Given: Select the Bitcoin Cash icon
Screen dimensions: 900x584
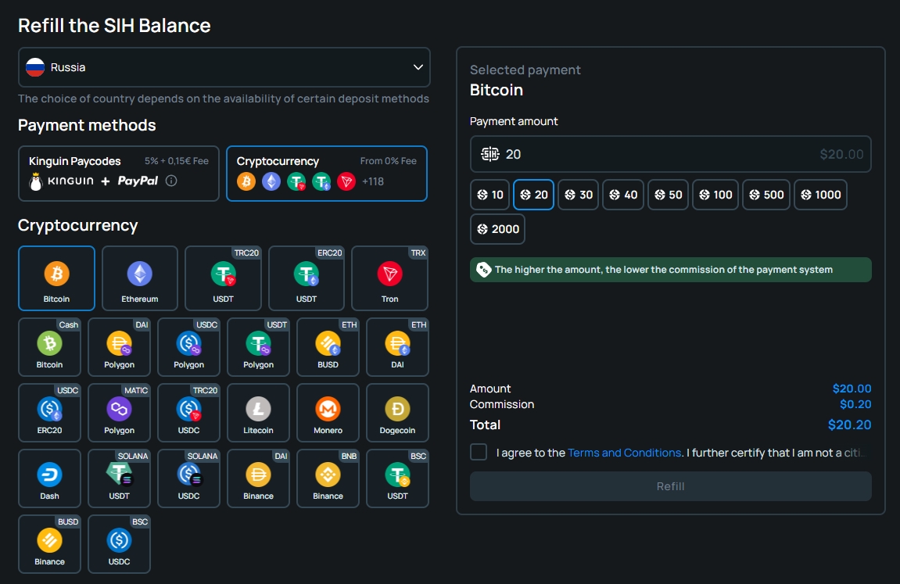Looking at the screenshot, I should click(49, 346).
